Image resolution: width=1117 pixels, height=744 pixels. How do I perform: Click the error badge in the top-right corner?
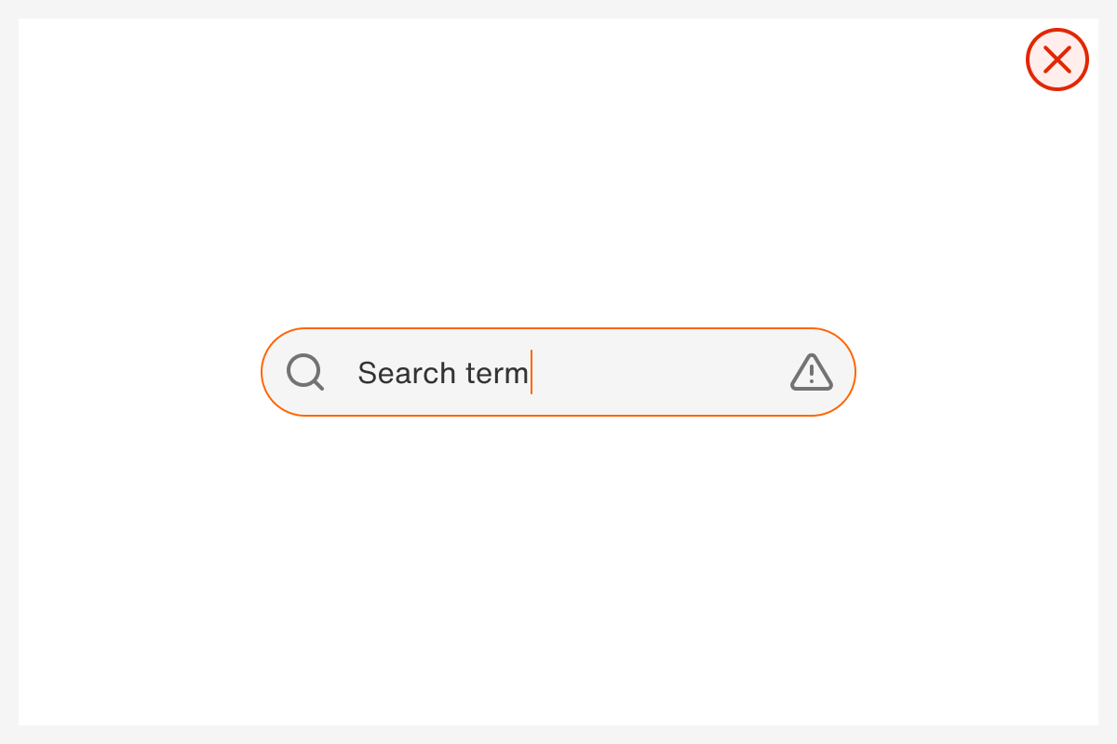click(x=1057, y=60)
